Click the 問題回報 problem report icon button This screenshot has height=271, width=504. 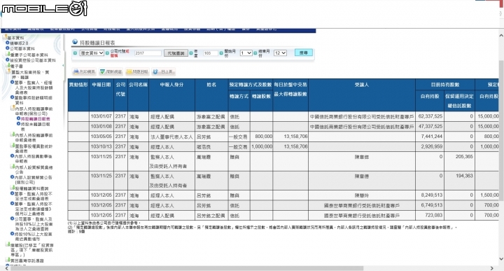pos(137,71)
